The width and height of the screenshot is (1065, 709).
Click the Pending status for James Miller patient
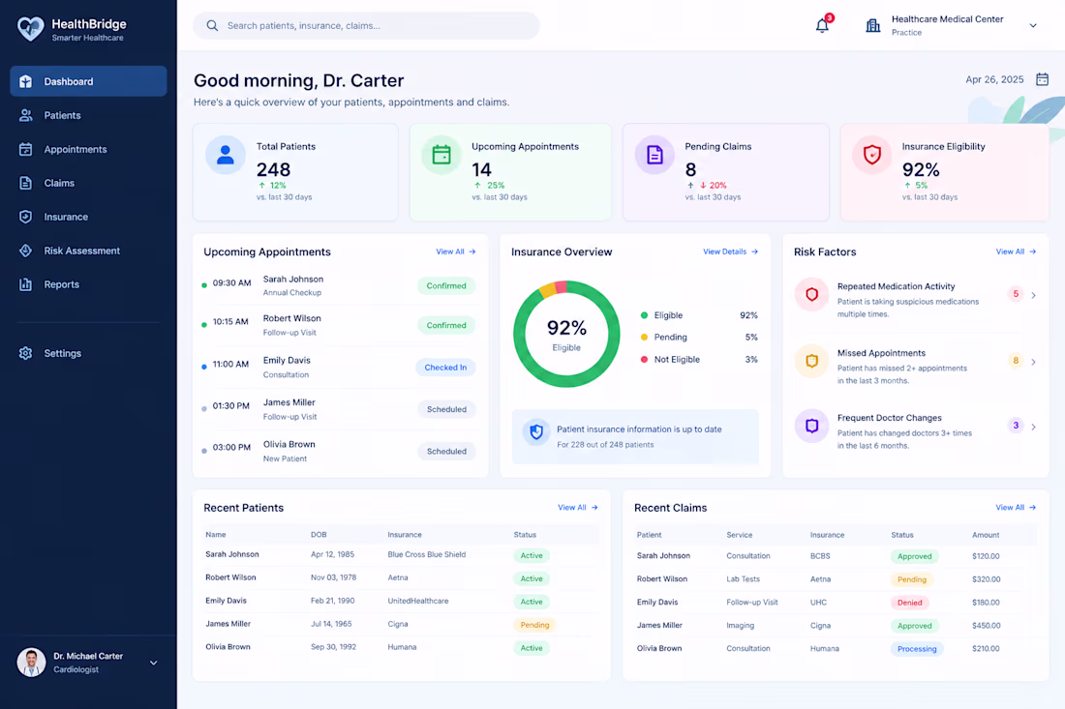(x=534, y=625)
